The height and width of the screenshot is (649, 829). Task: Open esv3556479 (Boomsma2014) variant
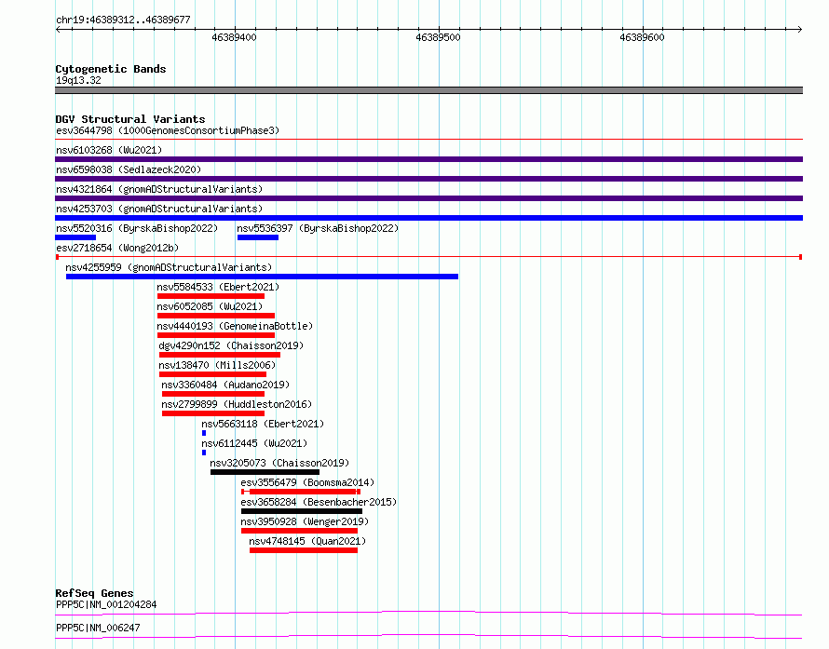(x=307, y=482)
